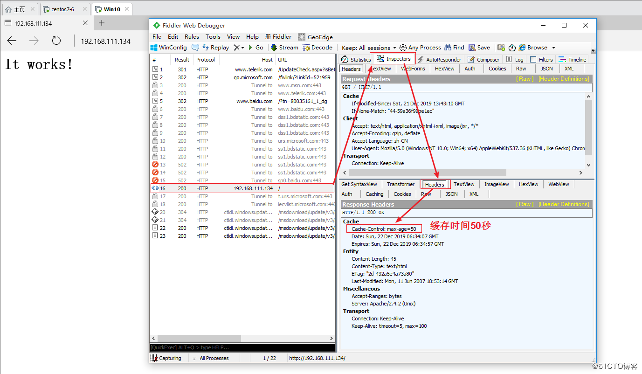Click the Cache-Control: max-age=50 header
This screenshot has height=374, width=642.
pos(384,229)
